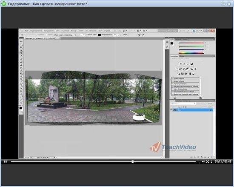Viewport: 234px width, 187px height.
Task: Open the Фильтр menu
Action: click(74, 31)
